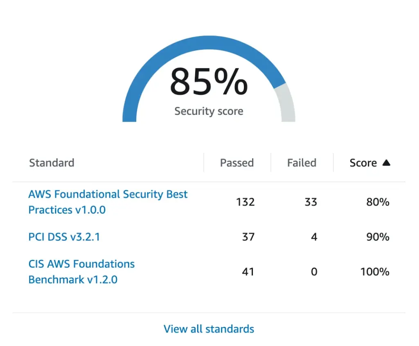
Task: Open the PCI DSS v3.2.1 standard
Action: tap(64, 237)
